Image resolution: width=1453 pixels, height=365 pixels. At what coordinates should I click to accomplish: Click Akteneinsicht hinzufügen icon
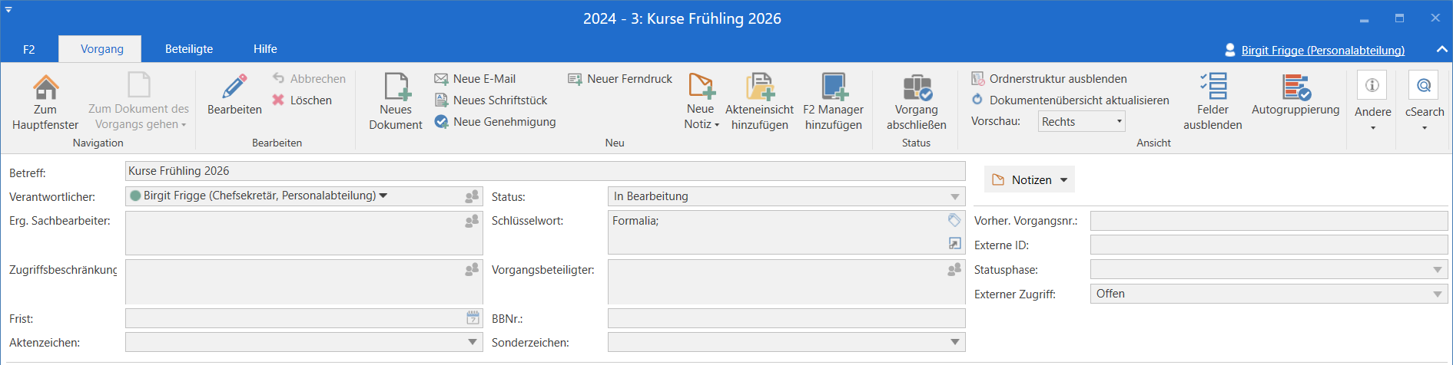[759, 87]
